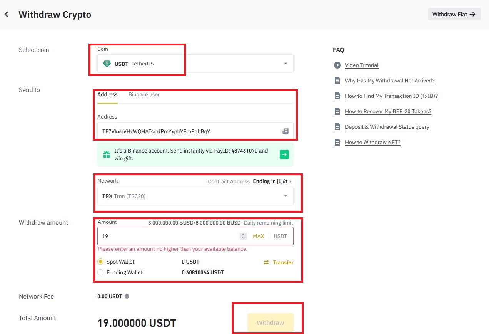This screenshot has height=334, width=489.
Task: Open How to Find My Transaction ID link
Action: point(391,96)
